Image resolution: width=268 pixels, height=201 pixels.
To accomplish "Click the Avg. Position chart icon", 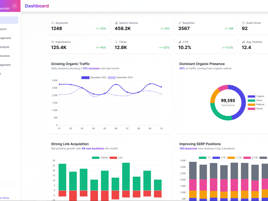I will pyautogui.click(x=243, y=42).
